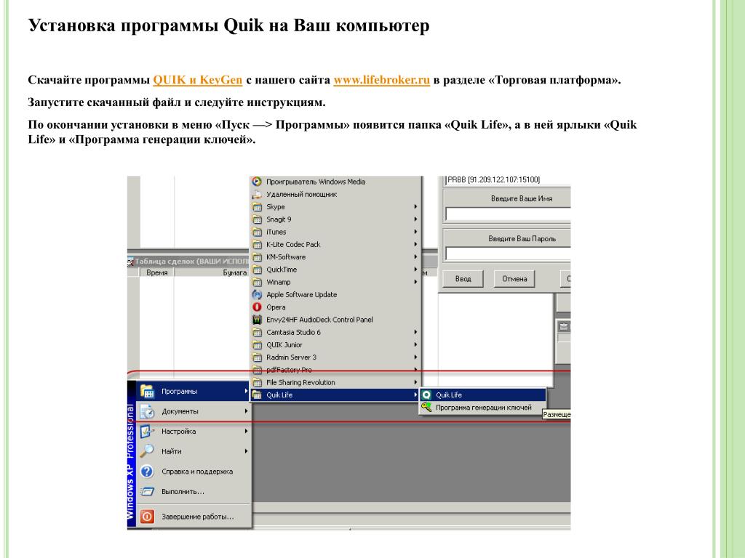This screenshot has width=745, height=558.
Task: Select the QuickTime entry text
Action: click(x=282, y=270)
